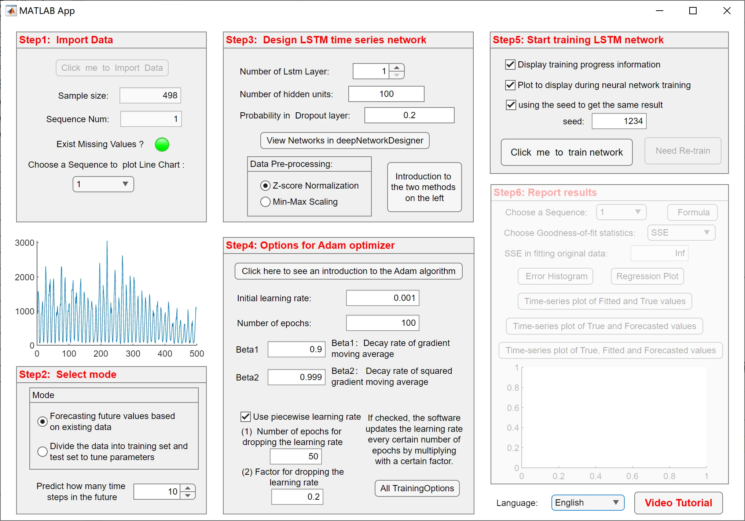Toggle using the seed checkbox

tap(511, 105)
